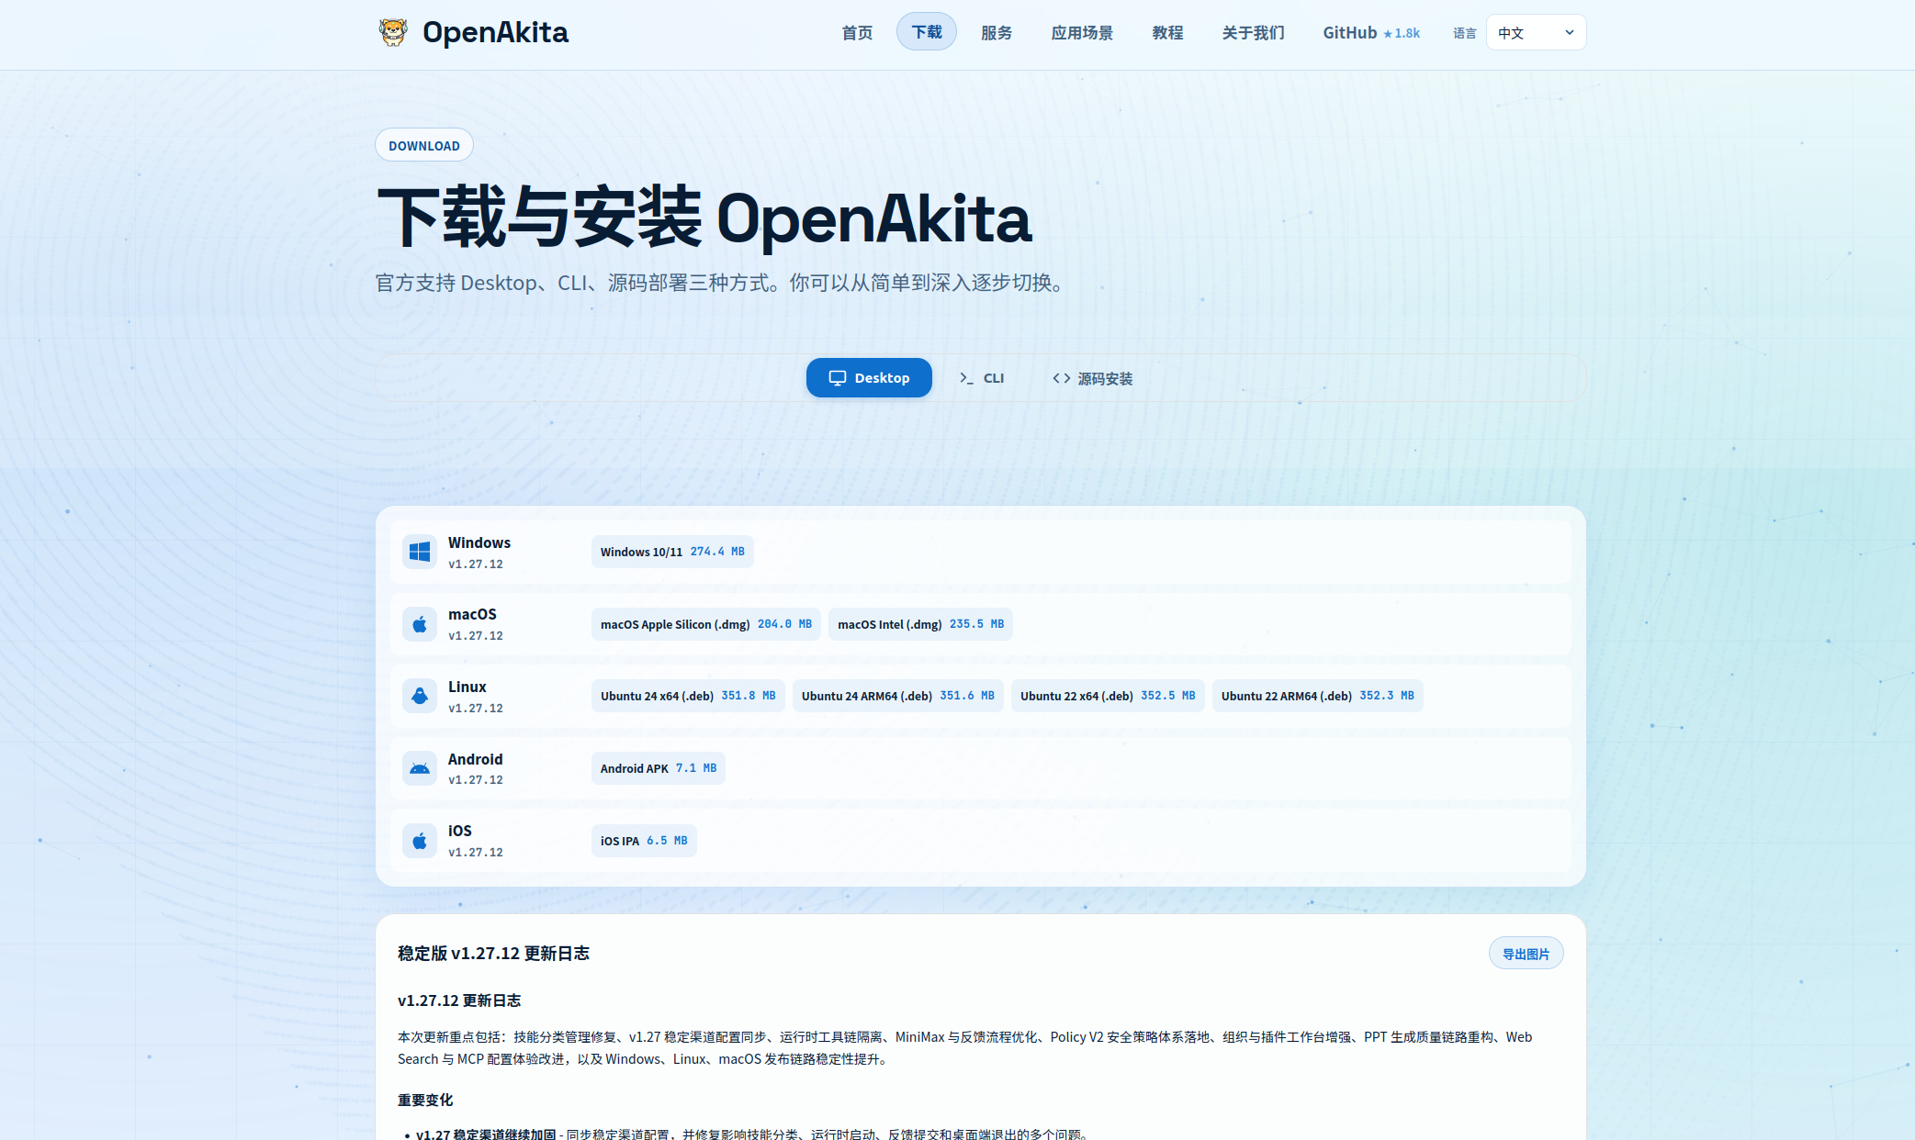Click the 语言 label beside language selector
1915x1140 pixels.
coord(1464,33)
